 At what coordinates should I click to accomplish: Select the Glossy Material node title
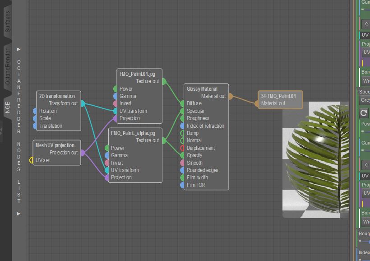(202, 89)
